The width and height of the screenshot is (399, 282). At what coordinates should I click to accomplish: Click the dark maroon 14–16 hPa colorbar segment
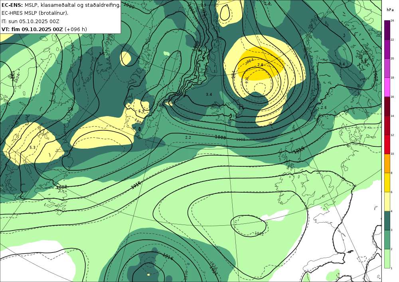tap(387, 106)
